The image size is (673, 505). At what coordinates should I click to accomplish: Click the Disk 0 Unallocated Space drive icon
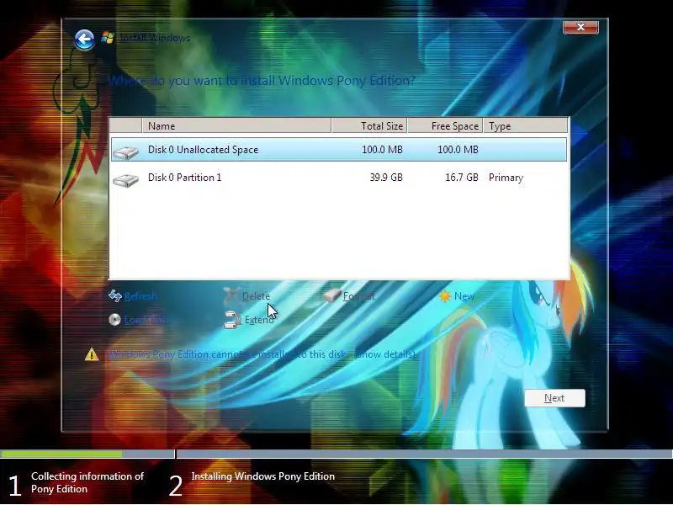tap(125, 151)
